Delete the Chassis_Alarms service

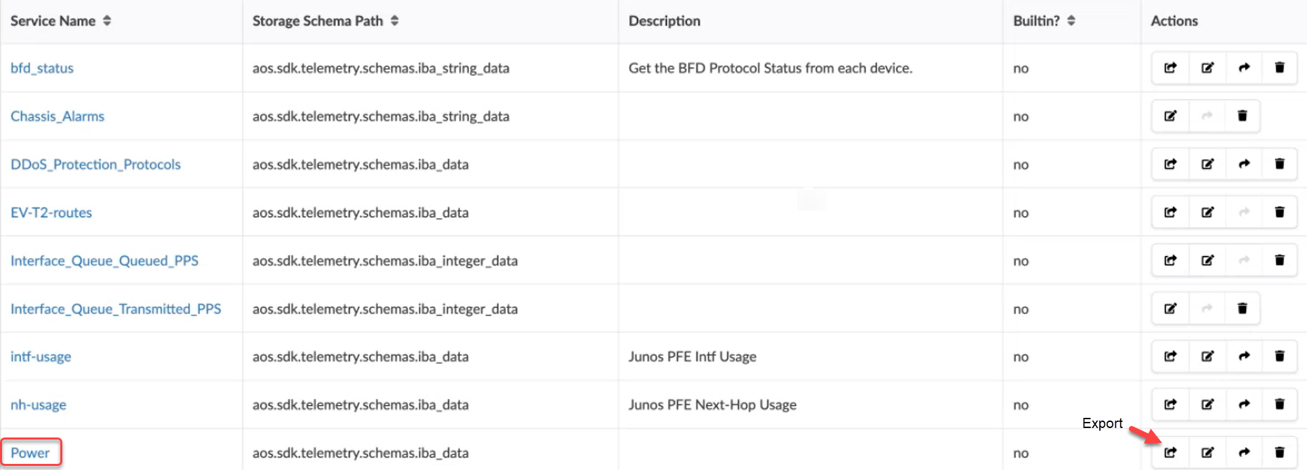(1242, 116)
